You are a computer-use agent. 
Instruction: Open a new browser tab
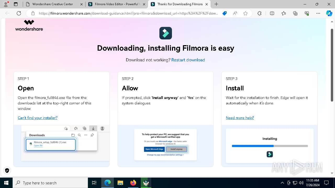coord(216,4)
